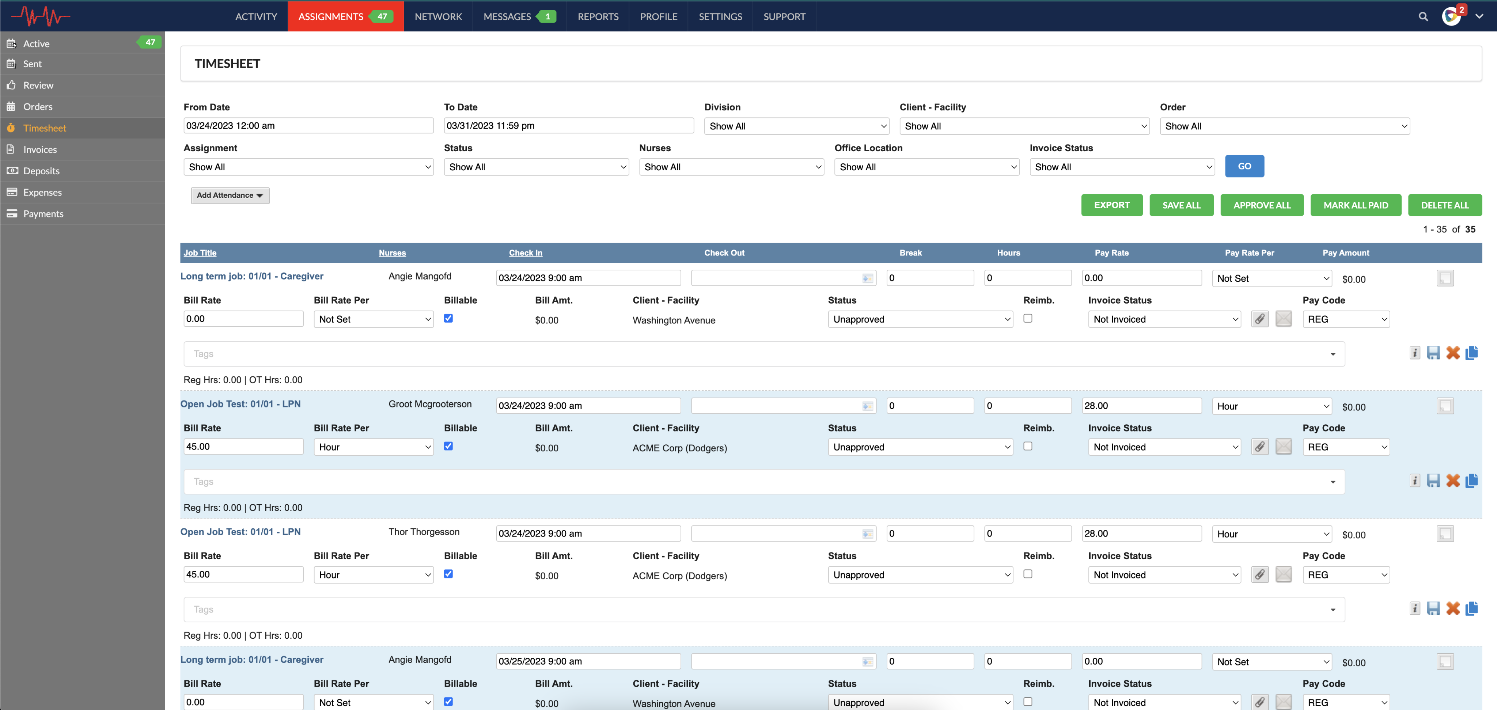Viewport: 1497px width, 710px height.
Task: Open check-out calendar picker for Groot Mcgrooterson
Action: pos(867,406)
